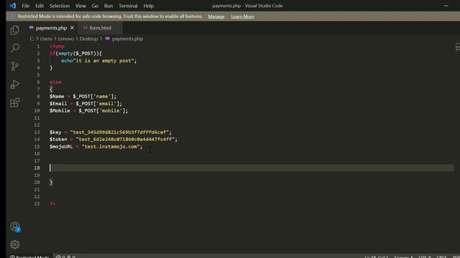Viewport: 460px width, 258px height.
Task: Click the VS Code logo icon
Action: [13, 6]
